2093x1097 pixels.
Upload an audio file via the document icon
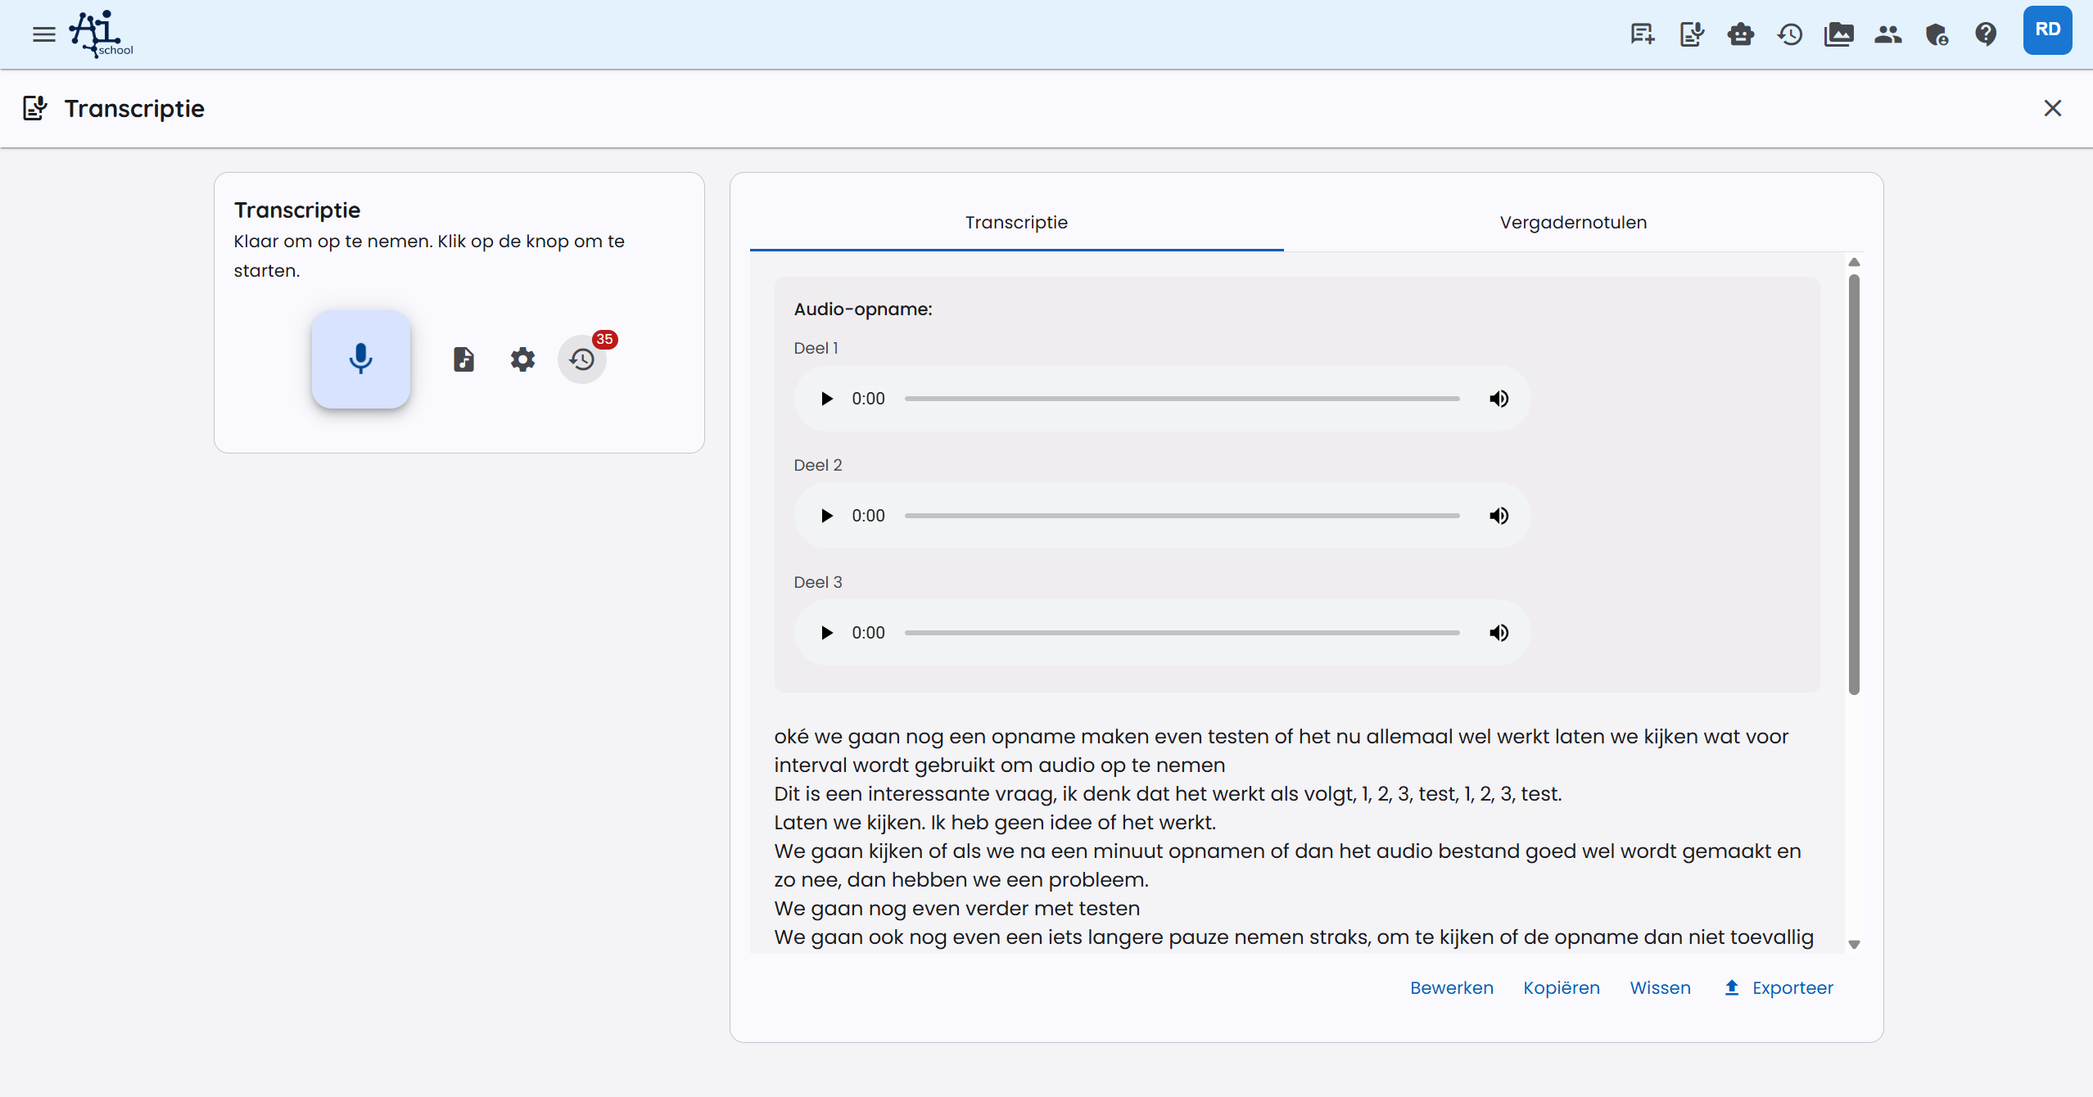(463, 359)
